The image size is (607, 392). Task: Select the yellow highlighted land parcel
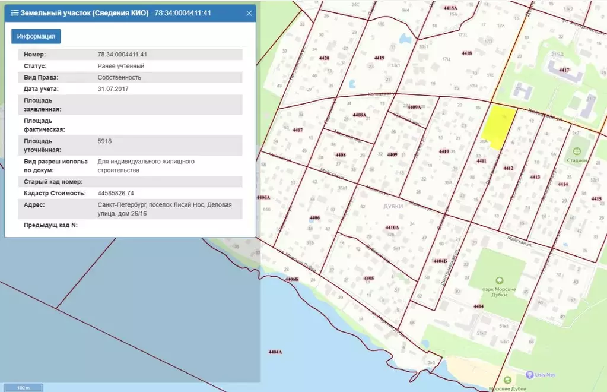pos(498,127)
